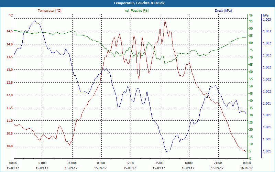The width and height of the screenshot is (275, 172).
Task: Click the 14,5 temperature axis value
Action: [x=10, y=31]
